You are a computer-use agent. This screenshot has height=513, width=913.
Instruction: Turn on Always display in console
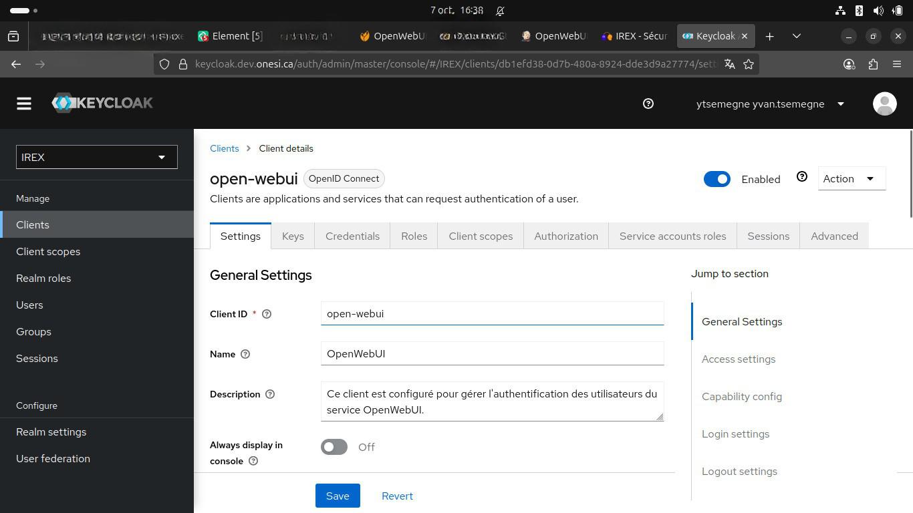(334, 447)
